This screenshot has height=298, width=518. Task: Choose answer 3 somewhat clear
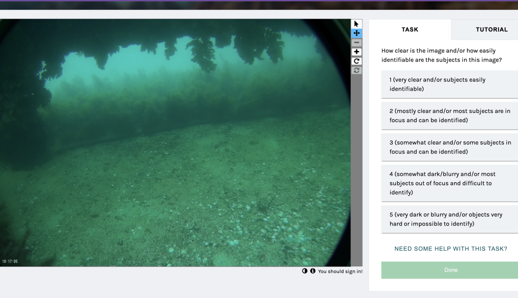pos(450,147)
